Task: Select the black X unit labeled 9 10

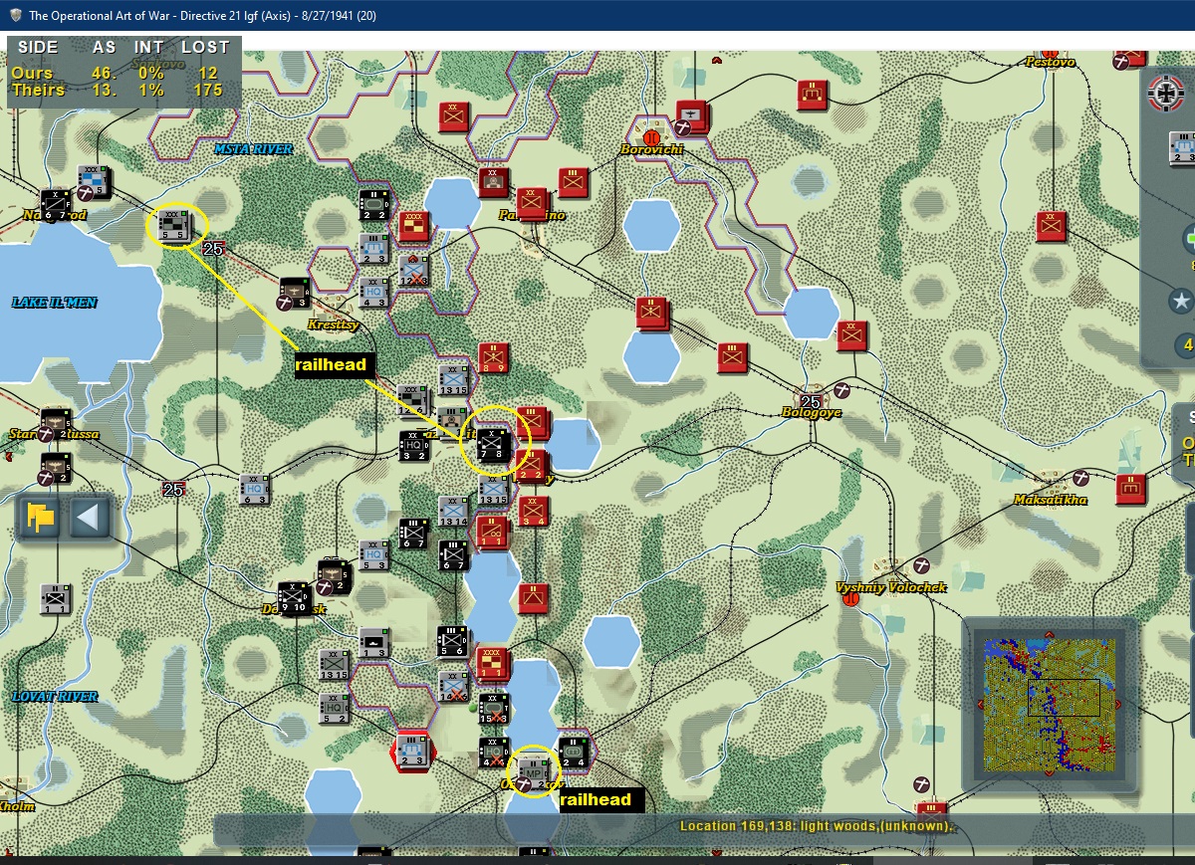Action: point(295,597)
